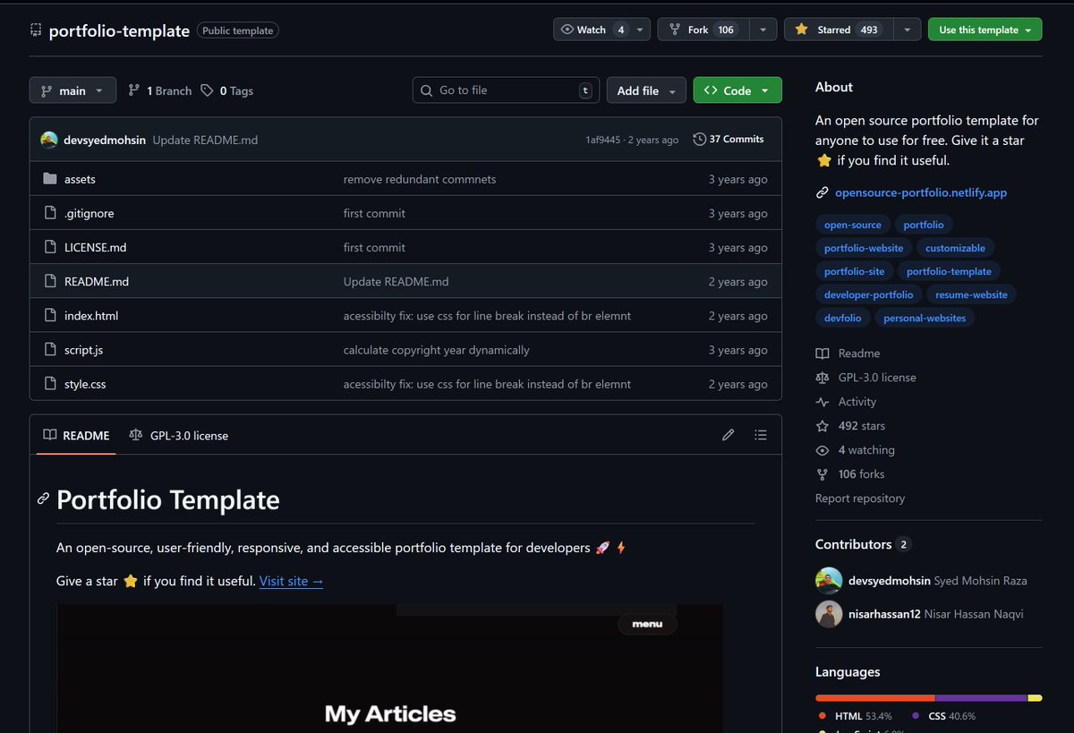The height and width of the screenshot is (733, 1074).
Task: Click the 1af9445 commit hash
Action: [603, 140]
